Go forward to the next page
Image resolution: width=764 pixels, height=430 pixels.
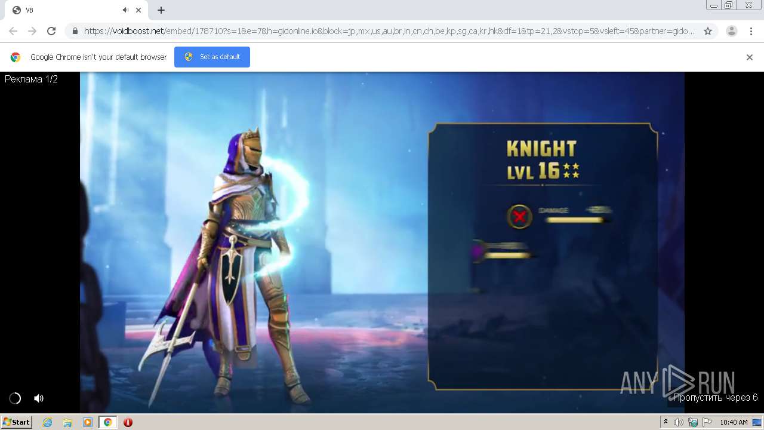coord(32,31)
